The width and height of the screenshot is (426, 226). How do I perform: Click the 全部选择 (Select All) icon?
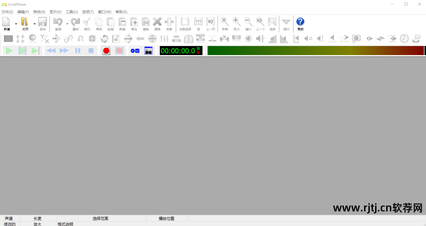coord(185,22)
